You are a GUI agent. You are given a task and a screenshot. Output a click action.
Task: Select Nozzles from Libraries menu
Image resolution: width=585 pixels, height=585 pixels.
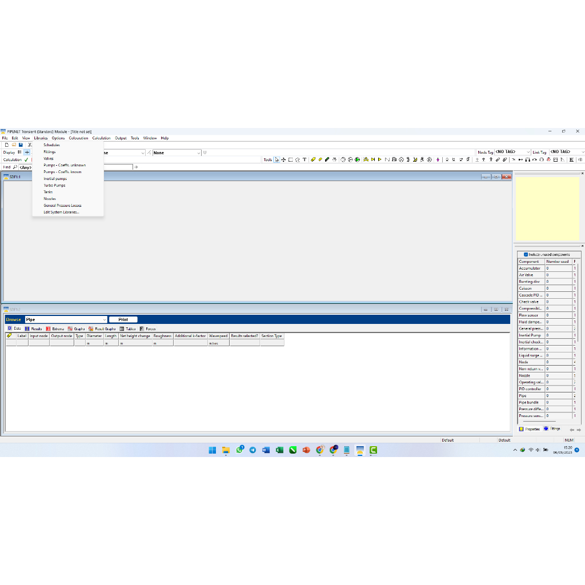pos(50,199)
